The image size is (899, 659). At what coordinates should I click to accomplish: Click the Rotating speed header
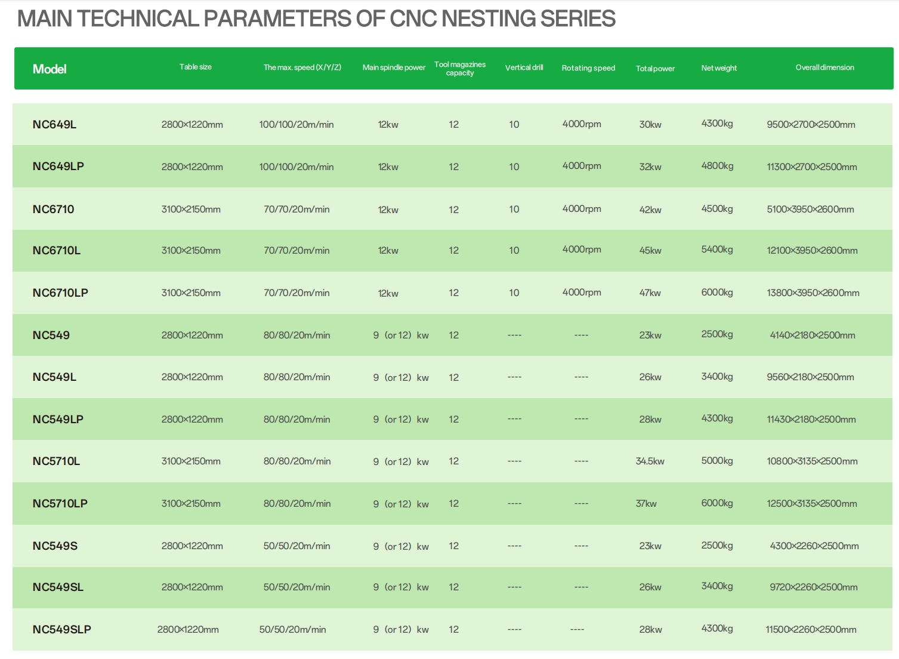coord(588,68)
